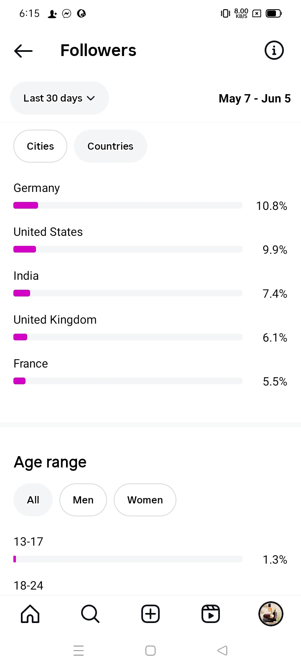Screen dimensions: 301x669
Task: Show age range for All
Action: pyautogui.click(x=33, y=500)
